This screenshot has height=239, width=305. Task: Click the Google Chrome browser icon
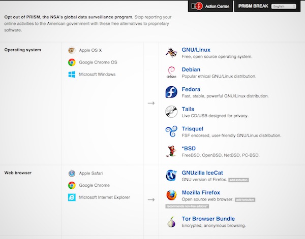click(x=72, y=185)
